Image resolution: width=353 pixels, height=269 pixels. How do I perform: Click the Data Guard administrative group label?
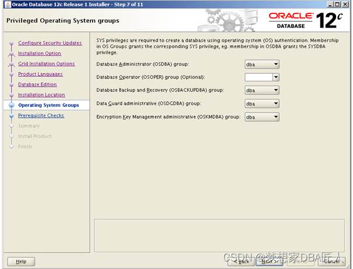click(149, 104)
